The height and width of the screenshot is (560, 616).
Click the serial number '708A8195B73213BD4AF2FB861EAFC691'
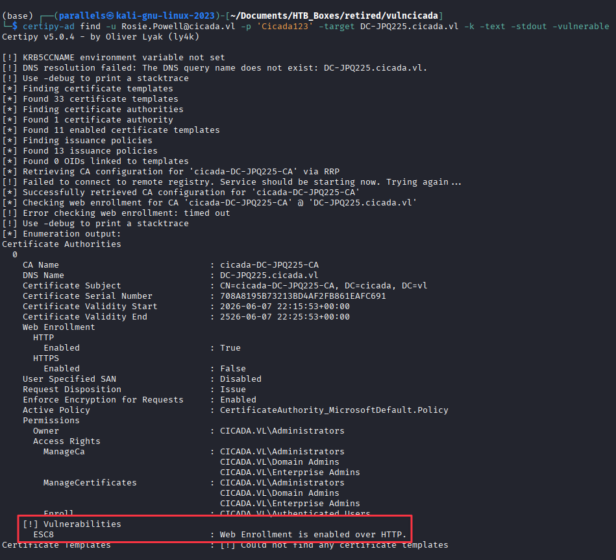pos(303,296)
